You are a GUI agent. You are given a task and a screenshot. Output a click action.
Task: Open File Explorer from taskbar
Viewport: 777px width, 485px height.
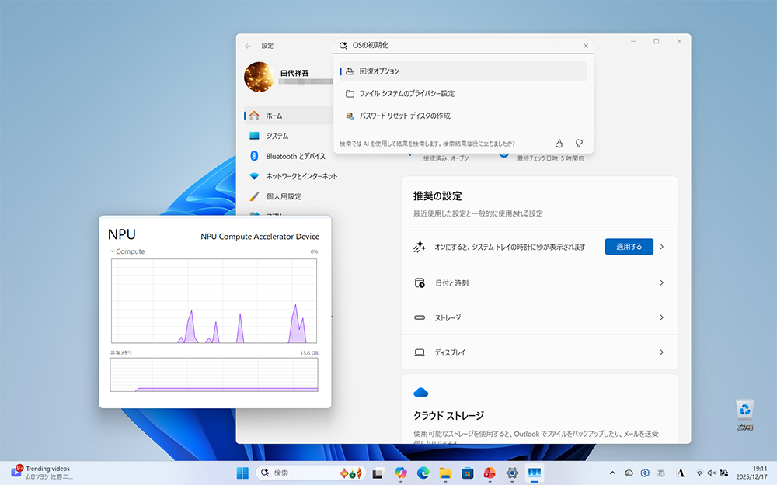coord(445,473)
